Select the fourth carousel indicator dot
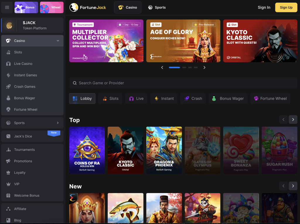Screen dimensions: 300x224 coord(196,67)
